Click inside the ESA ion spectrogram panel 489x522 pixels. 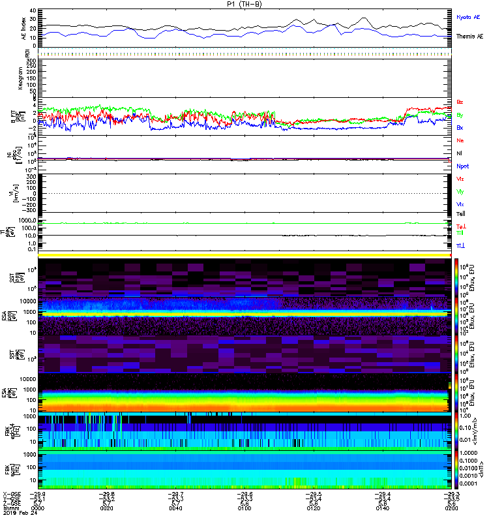tap(244, 316)
